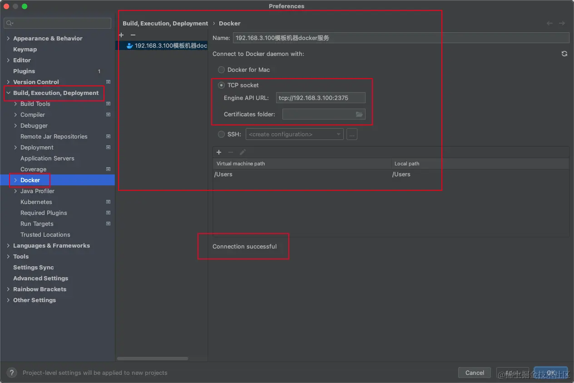Expand Debugger node

click(x=15, y=126)
